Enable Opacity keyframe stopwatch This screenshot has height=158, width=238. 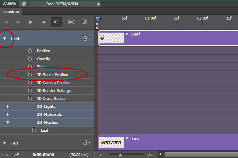[x=30, y=59]
